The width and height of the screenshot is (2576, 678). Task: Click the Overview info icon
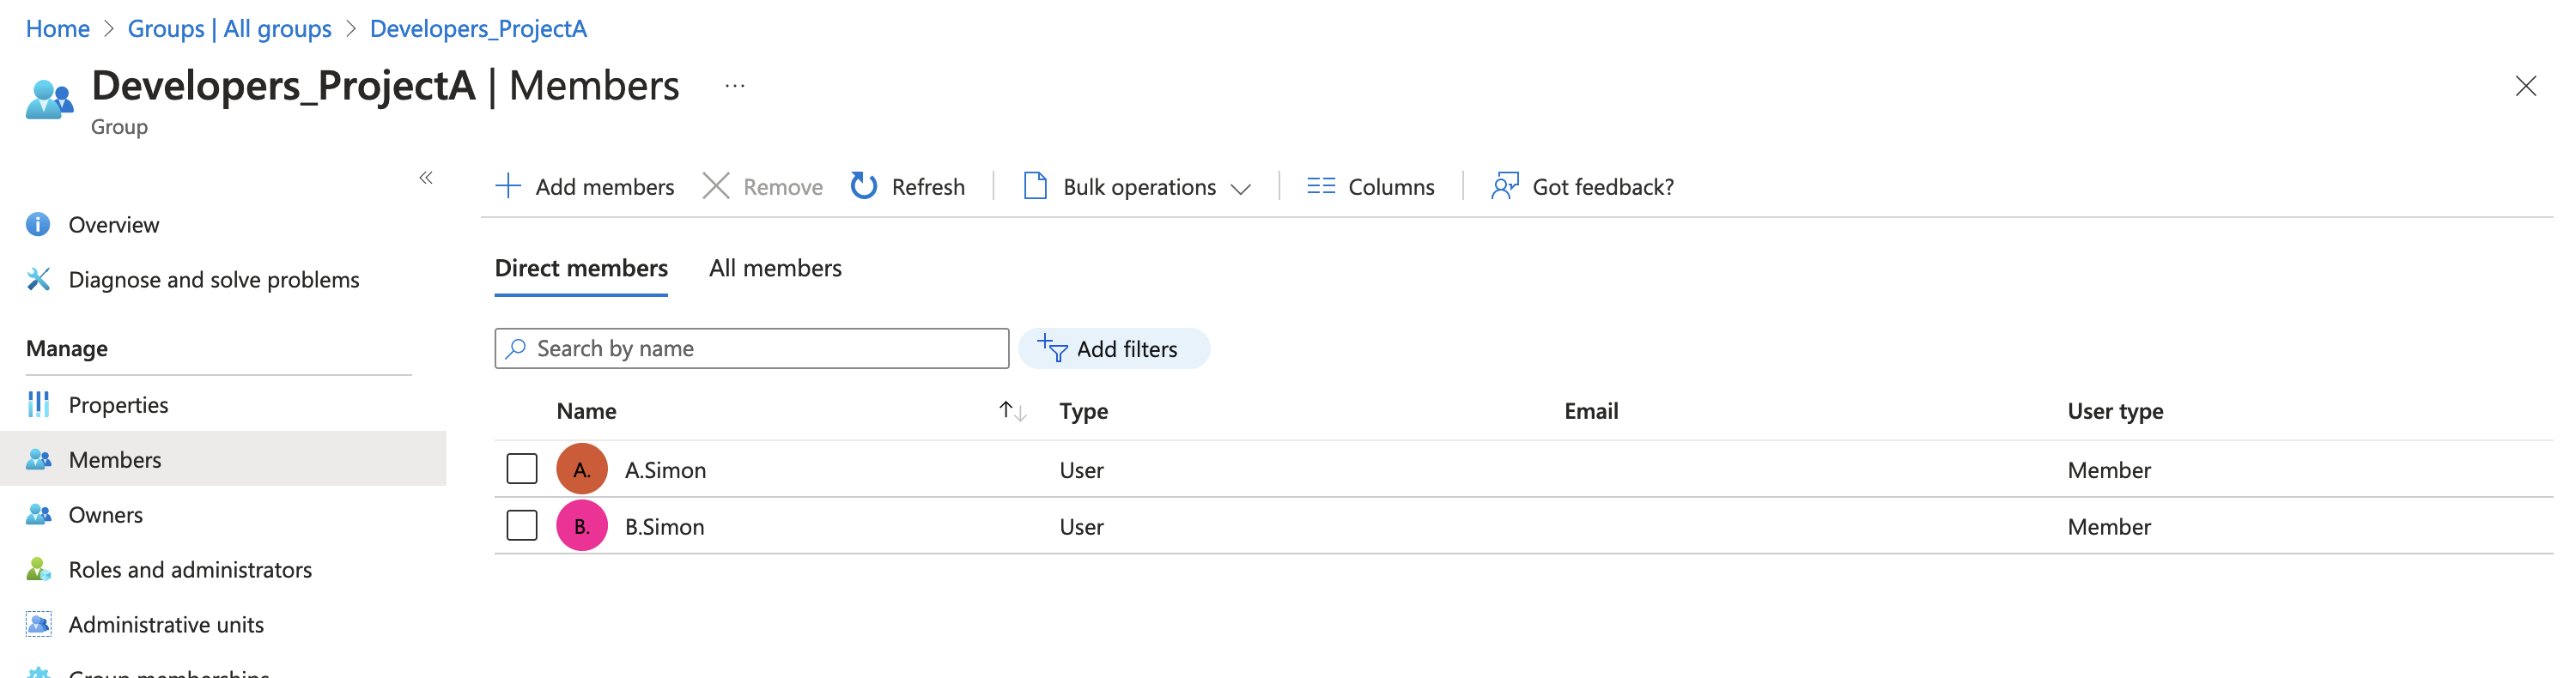tap(38, 224)
